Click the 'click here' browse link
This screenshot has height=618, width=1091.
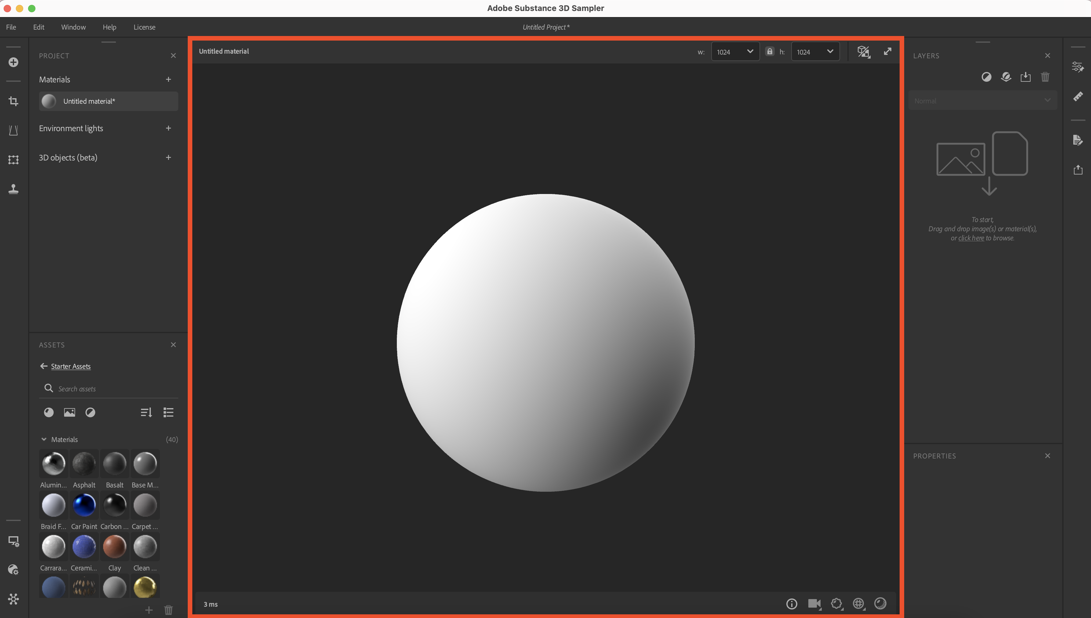(x=971, y=238)
